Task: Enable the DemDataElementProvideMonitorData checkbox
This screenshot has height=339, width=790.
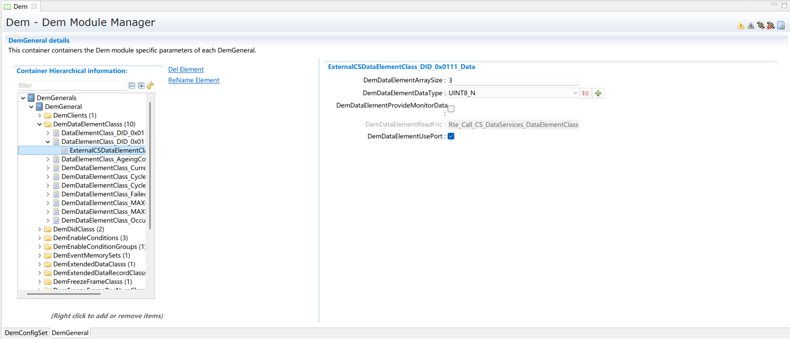Action: click(451, 109)
